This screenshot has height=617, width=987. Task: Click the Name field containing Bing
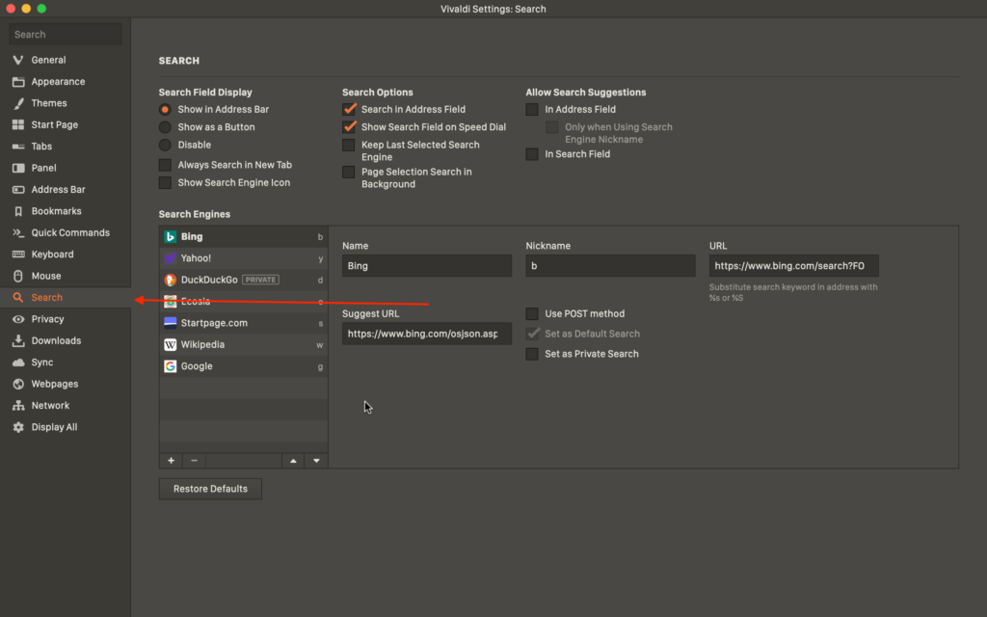click(427, 266)
